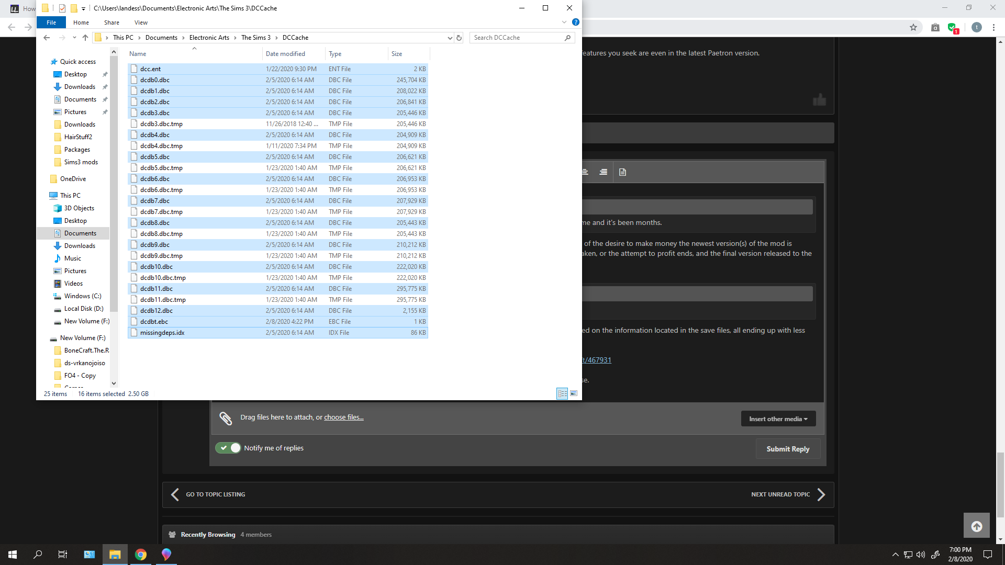Screen dimensions: 1005x565
Task: Select the HairStuff2 folder in Quick access
Action: (78, 137)
